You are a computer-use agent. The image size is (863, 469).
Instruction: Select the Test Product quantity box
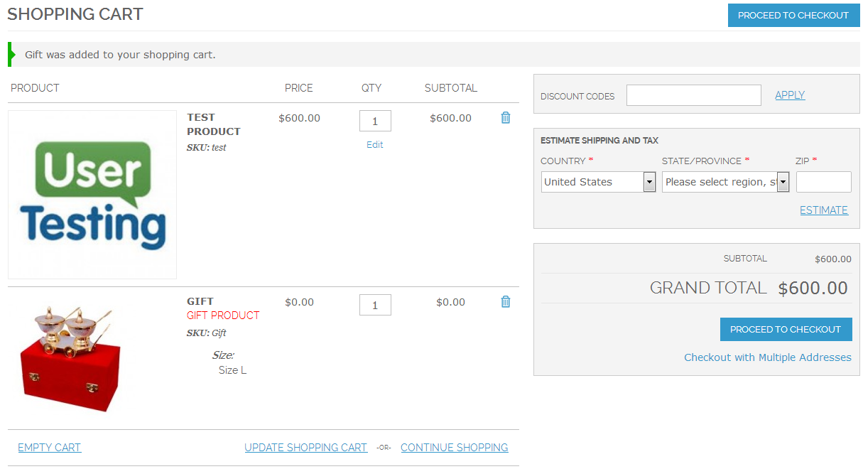click(x=375, y=121)
